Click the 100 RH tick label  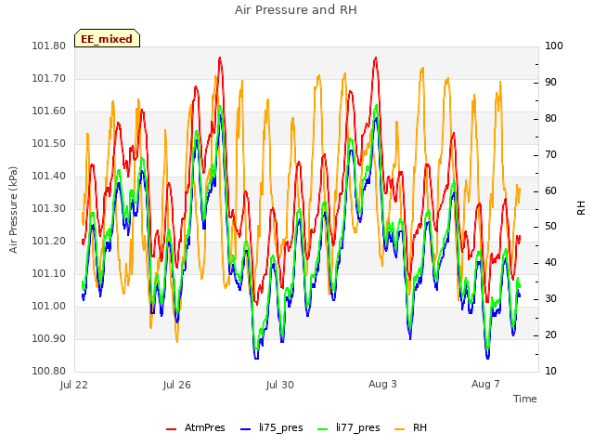click(x=554, y=46)
